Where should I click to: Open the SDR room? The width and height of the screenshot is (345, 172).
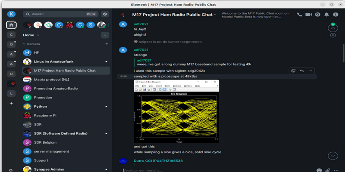tap(66, 124)
